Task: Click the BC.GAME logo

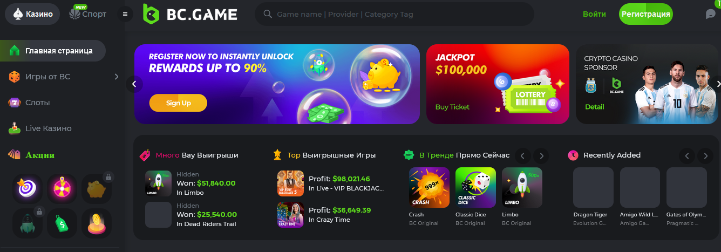Action: 189,14
